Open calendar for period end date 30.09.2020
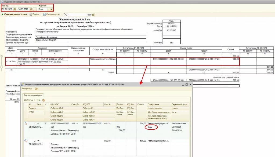 pos(31,9)
